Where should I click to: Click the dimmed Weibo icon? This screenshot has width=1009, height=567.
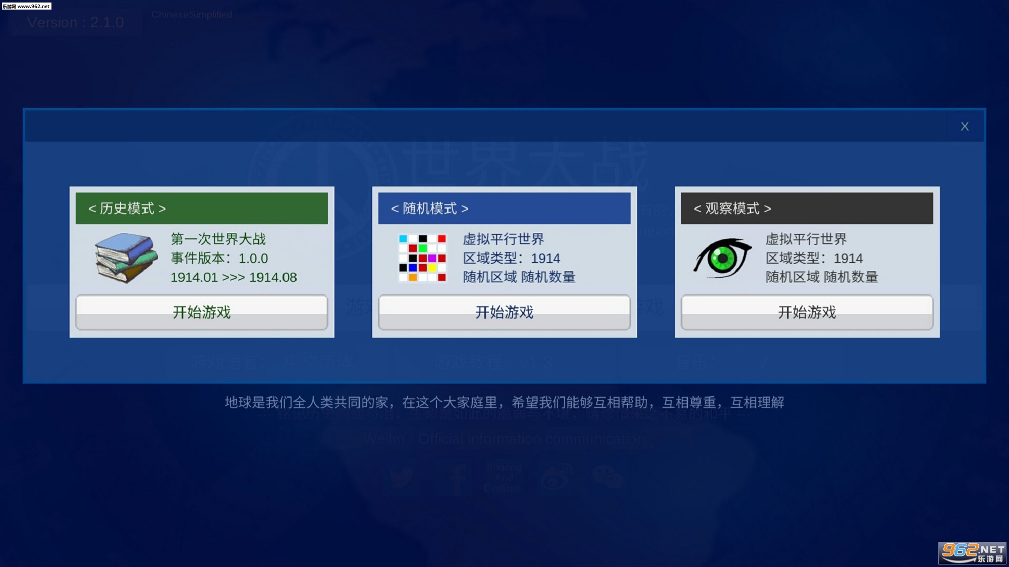click(x=556, y=477)
